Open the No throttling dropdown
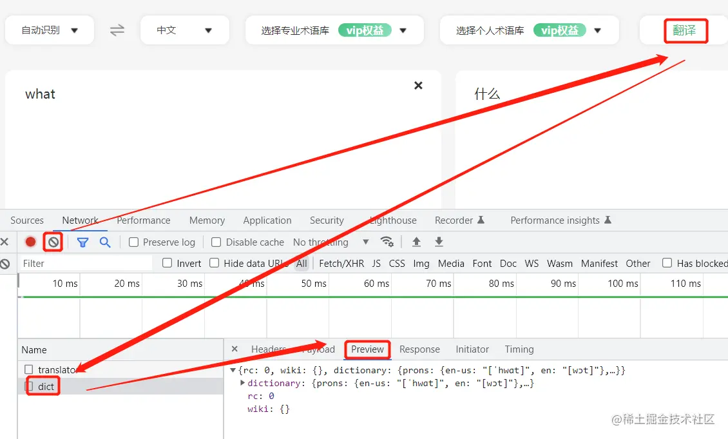Viewport: 728px width, 439px height. (x=330, y=242)
